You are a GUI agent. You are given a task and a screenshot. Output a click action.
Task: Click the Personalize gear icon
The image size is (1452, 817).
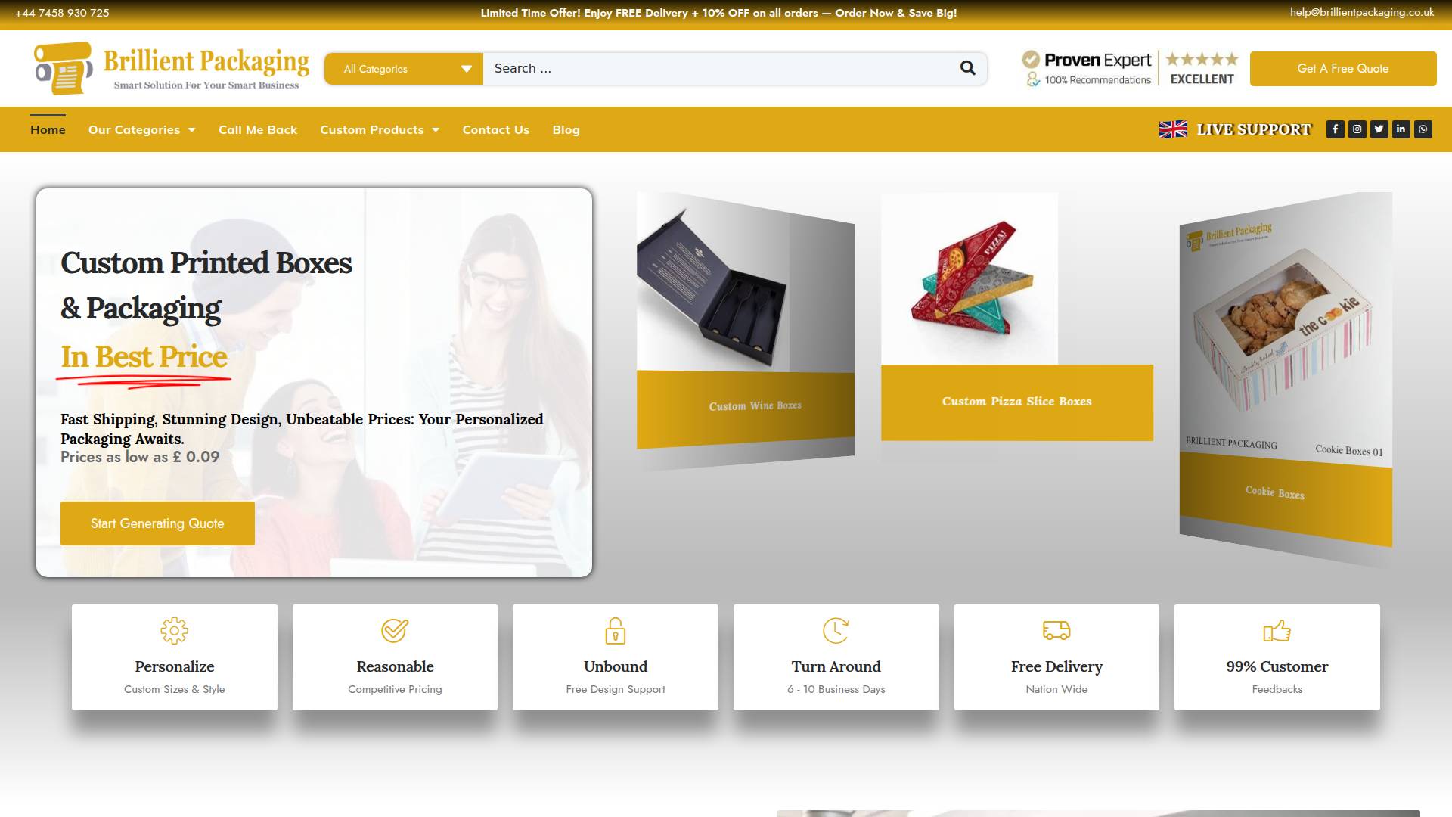tap(174, 630)
